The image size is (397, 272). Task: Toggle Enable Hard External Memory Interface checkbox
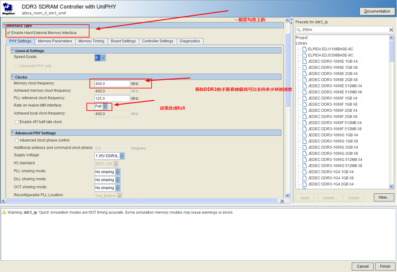[x=9, y=33]
